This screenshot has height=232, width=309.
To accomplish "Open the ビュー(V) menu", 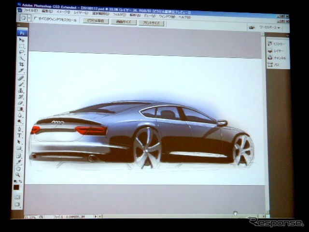I will tap(150, 15).
